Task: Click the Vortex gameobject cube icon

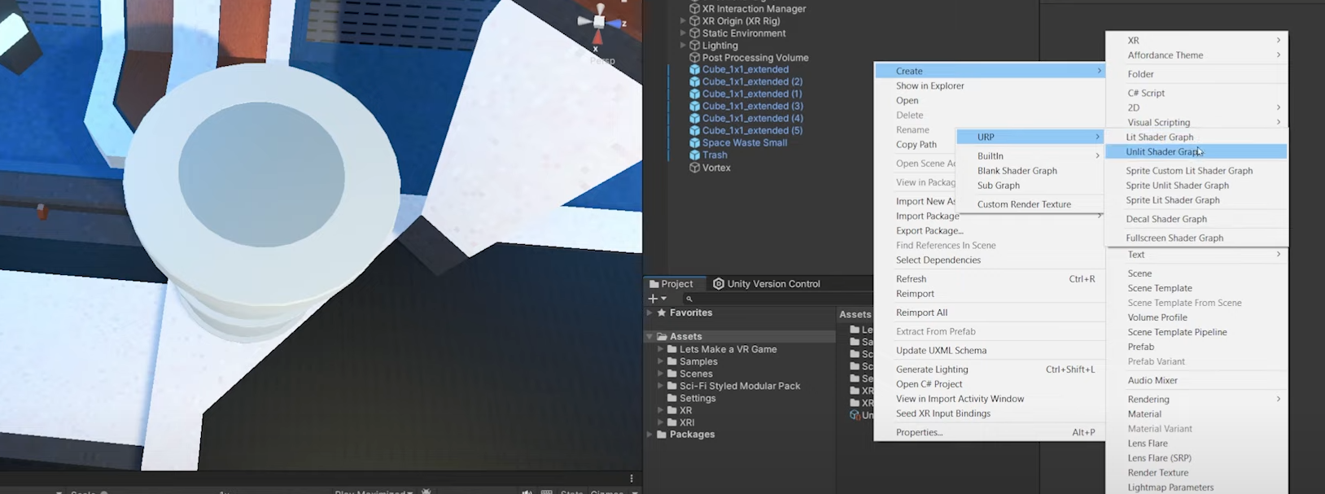Action: 694,168
